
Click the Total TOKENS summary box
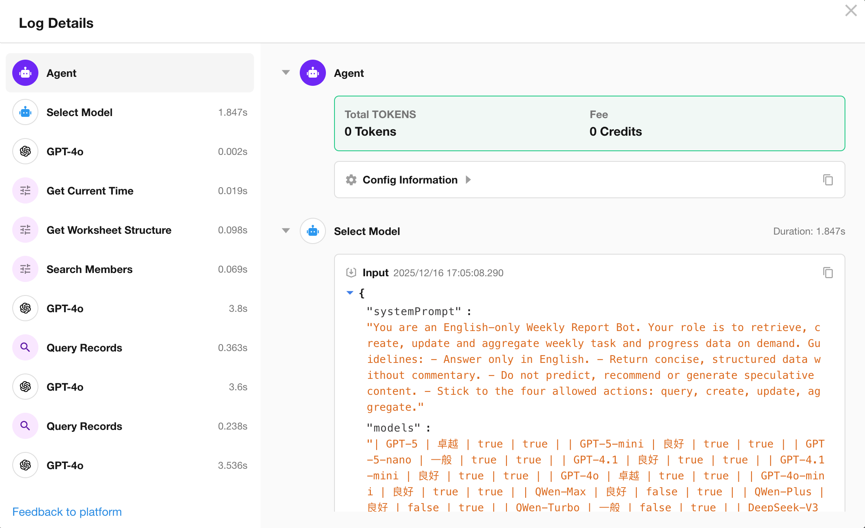(x=589, y=123)
